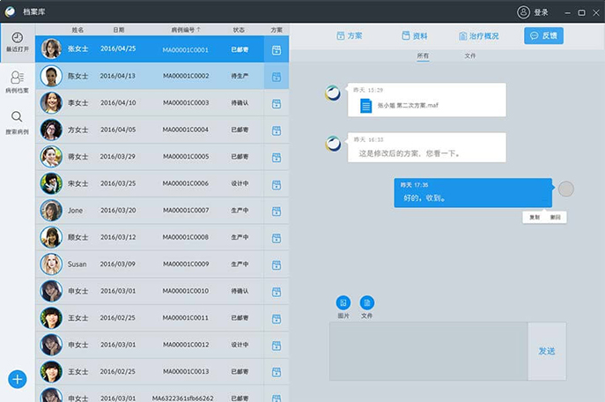Switch to the 方案 tab

[x=350, y=36]
